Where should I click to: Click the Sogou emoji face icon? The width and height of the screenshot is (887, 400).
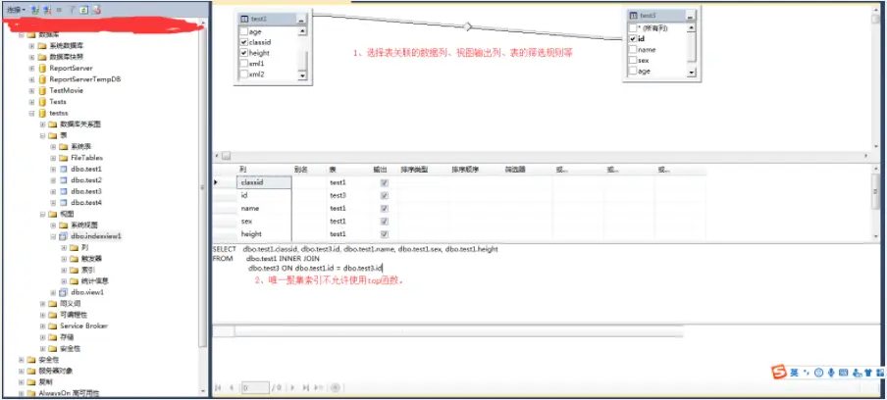tap(818, 373)
